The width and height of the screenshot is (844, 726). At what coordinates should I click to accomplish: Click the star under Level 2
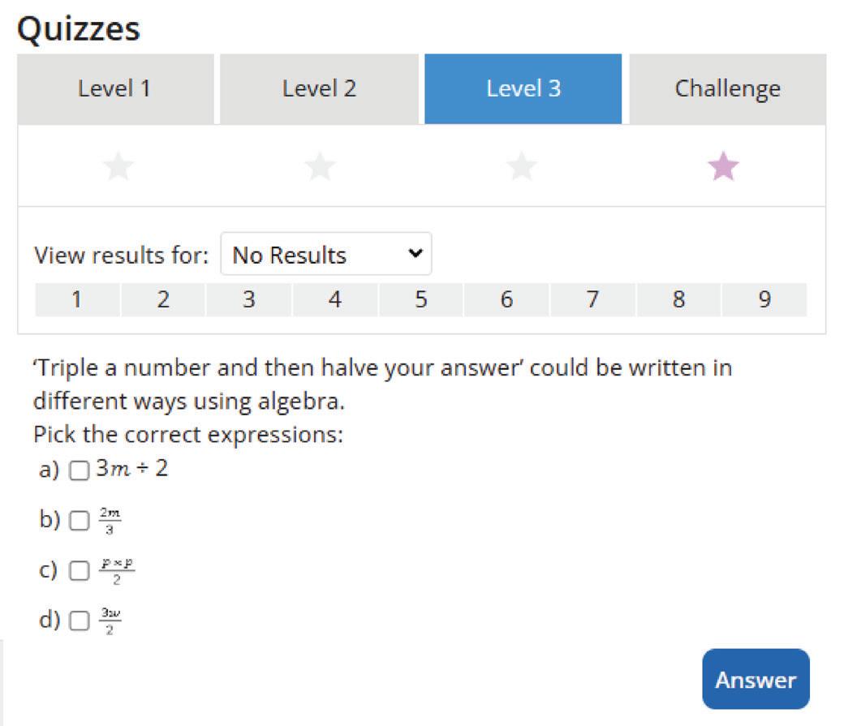(x=320, y=168)
